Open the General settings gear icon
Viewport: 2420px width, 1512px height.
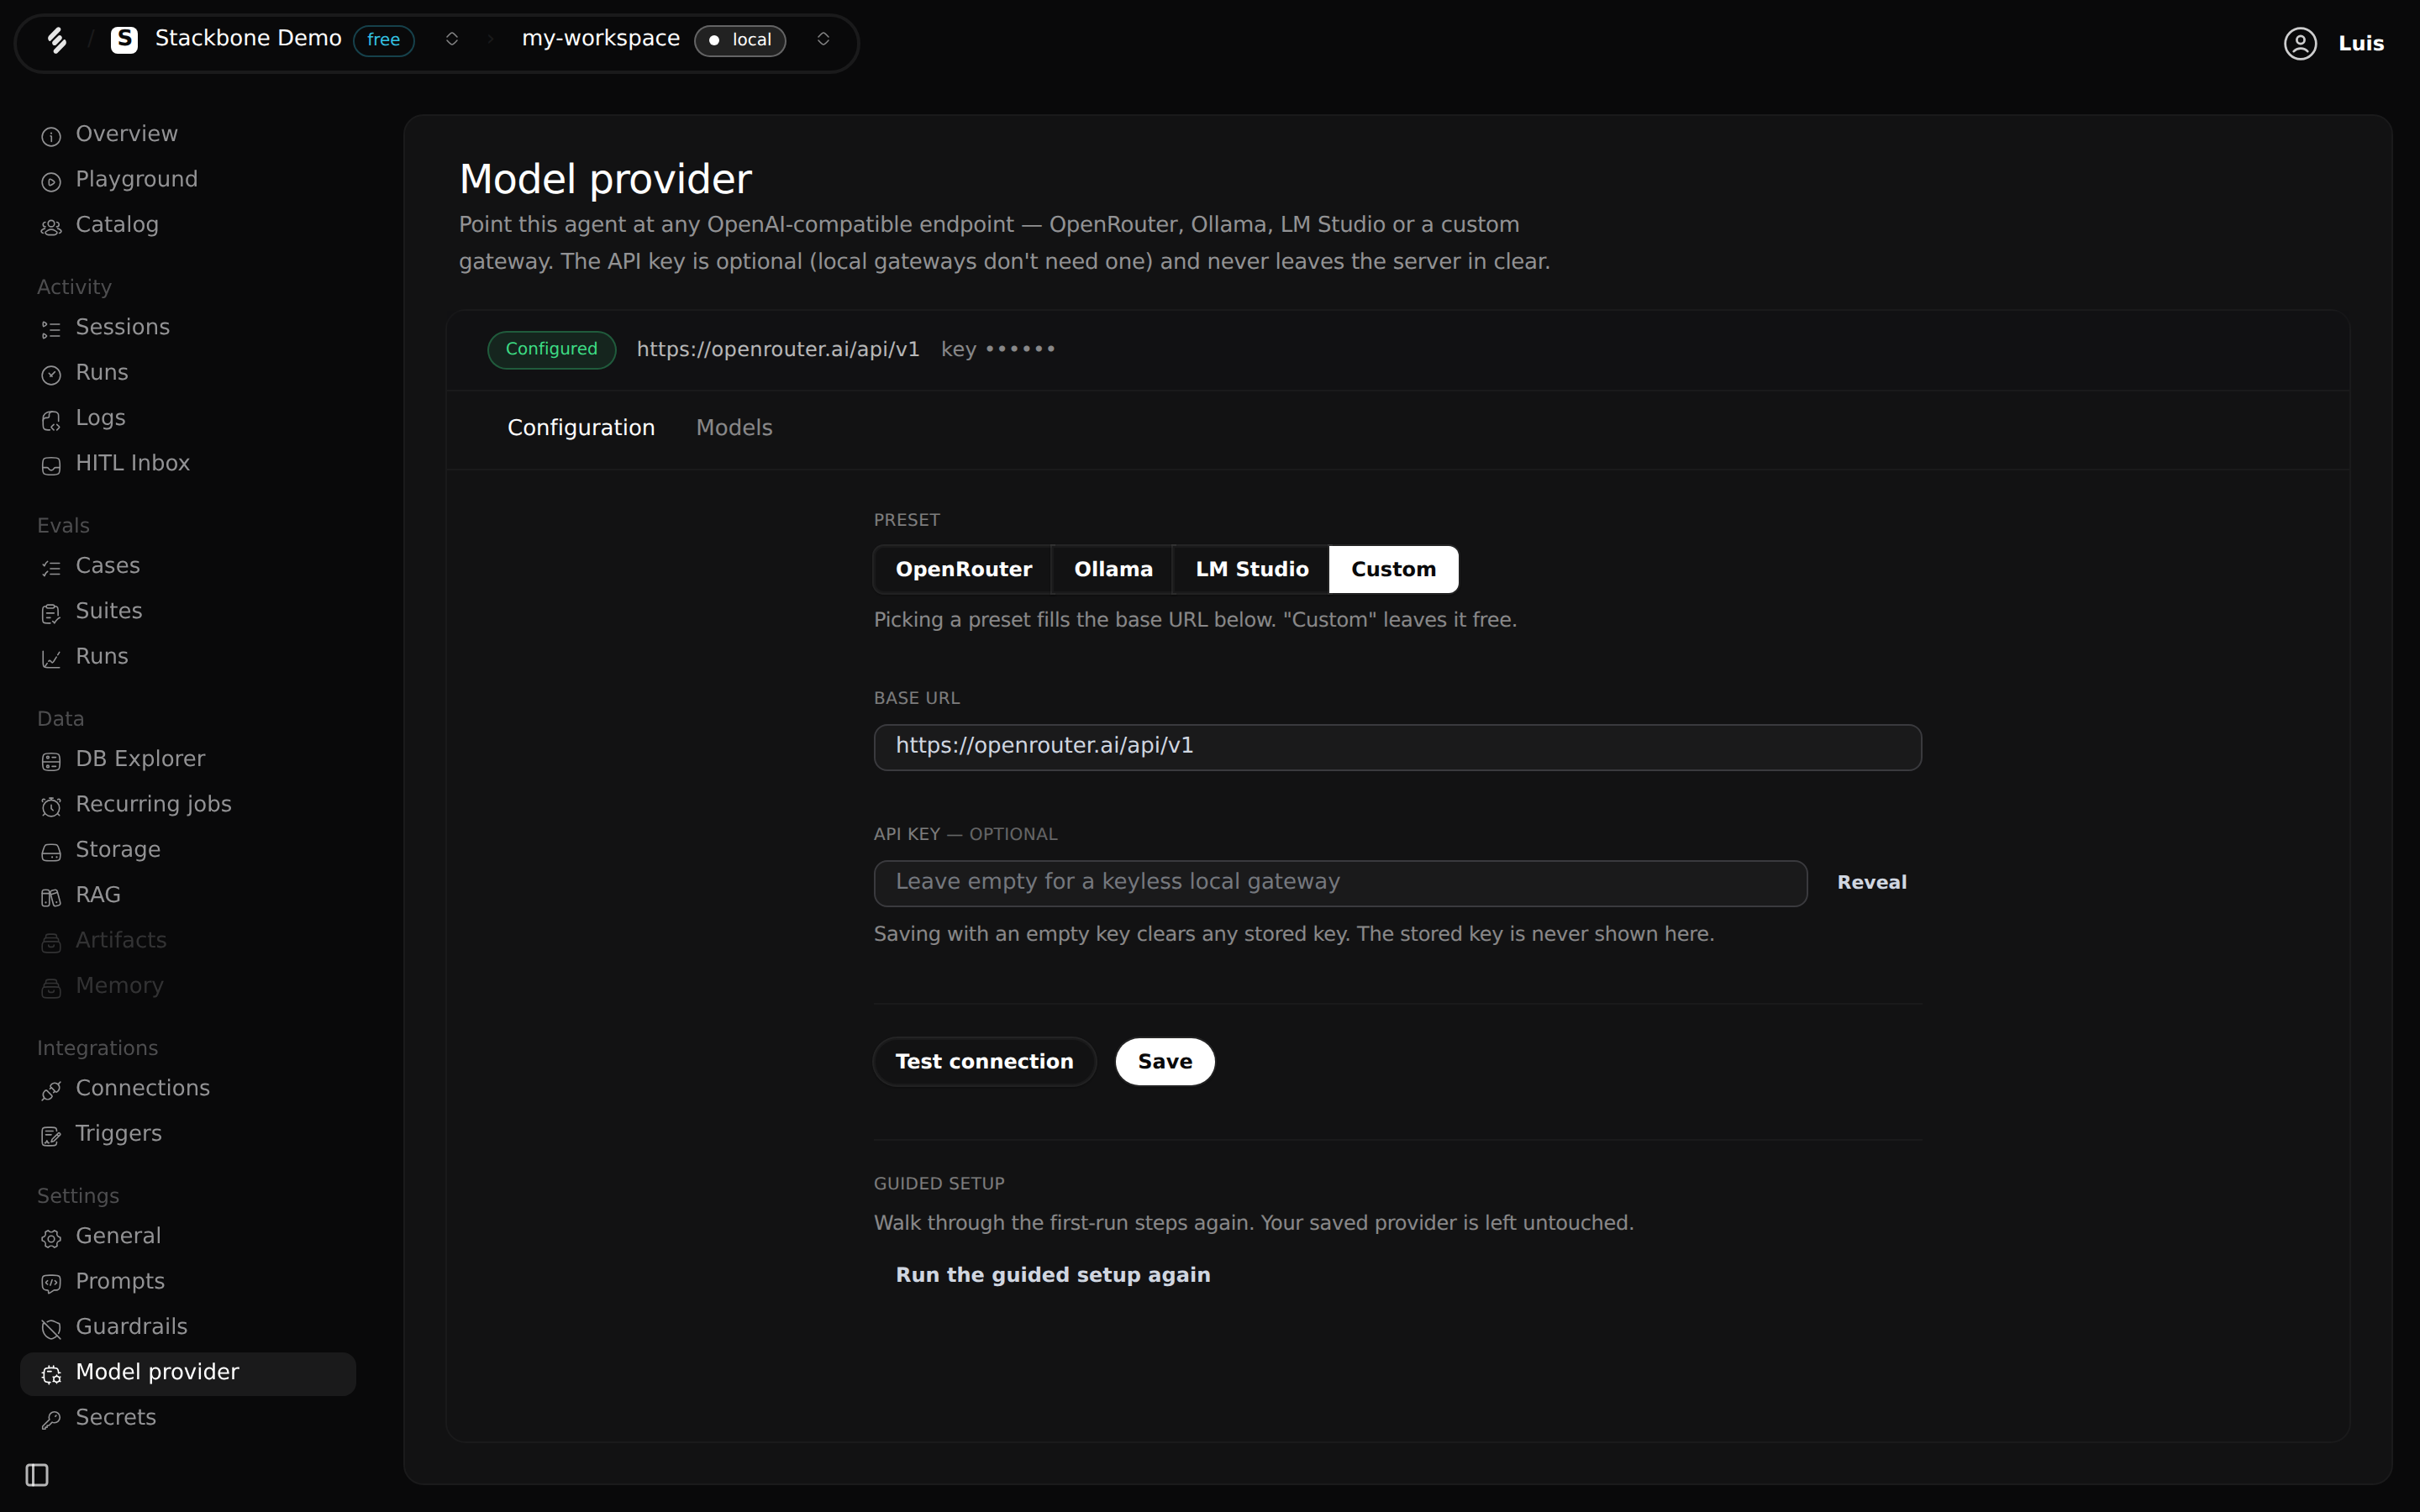[x=51, y=1238]
